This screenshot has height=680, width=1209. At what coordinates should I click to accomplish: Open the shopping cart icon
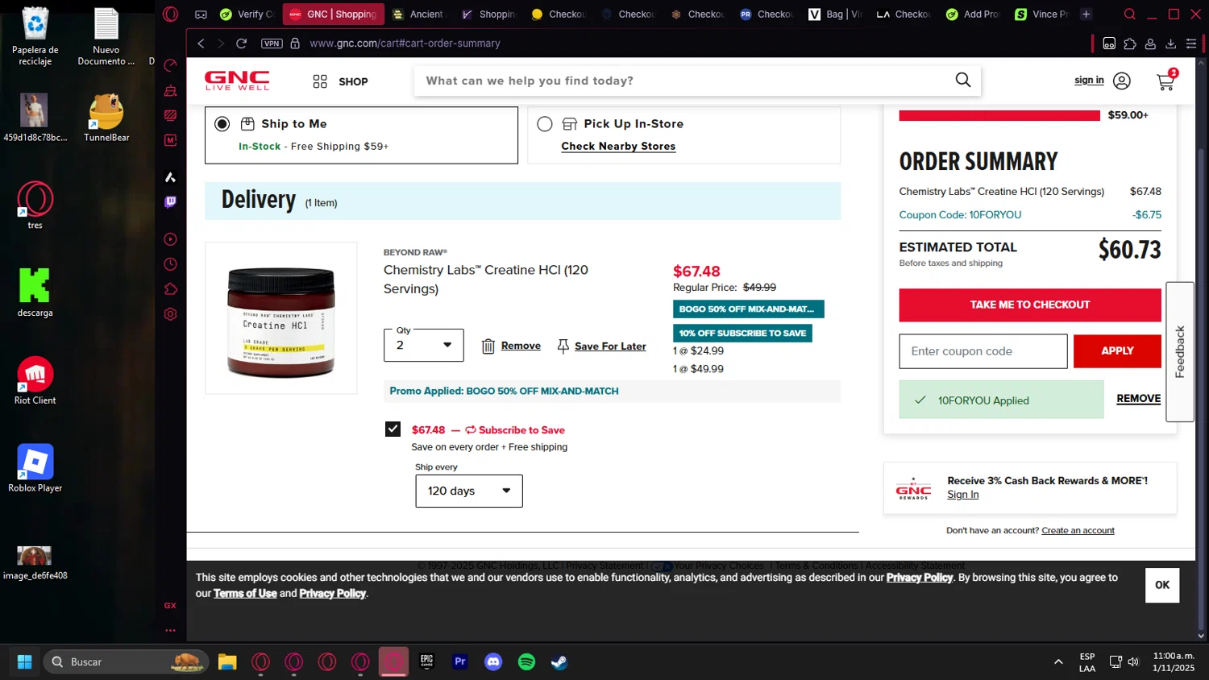pyautogui.click(x=1165, y=81)
